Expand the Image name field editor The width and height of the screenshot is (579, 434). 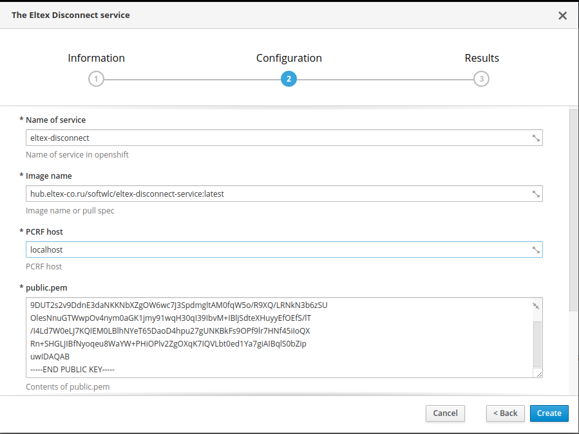coord(536,194)
